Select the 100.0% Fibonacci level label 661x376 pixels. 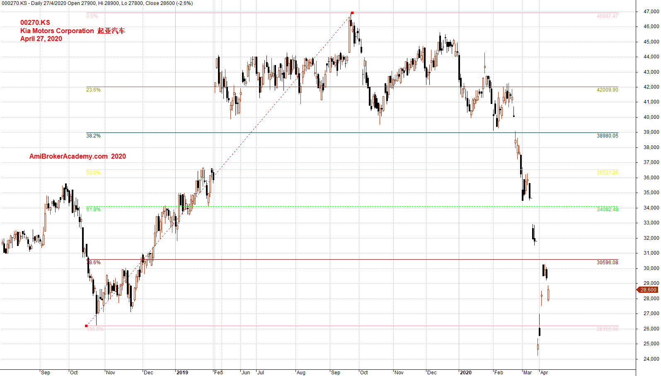tap(95, 329)
